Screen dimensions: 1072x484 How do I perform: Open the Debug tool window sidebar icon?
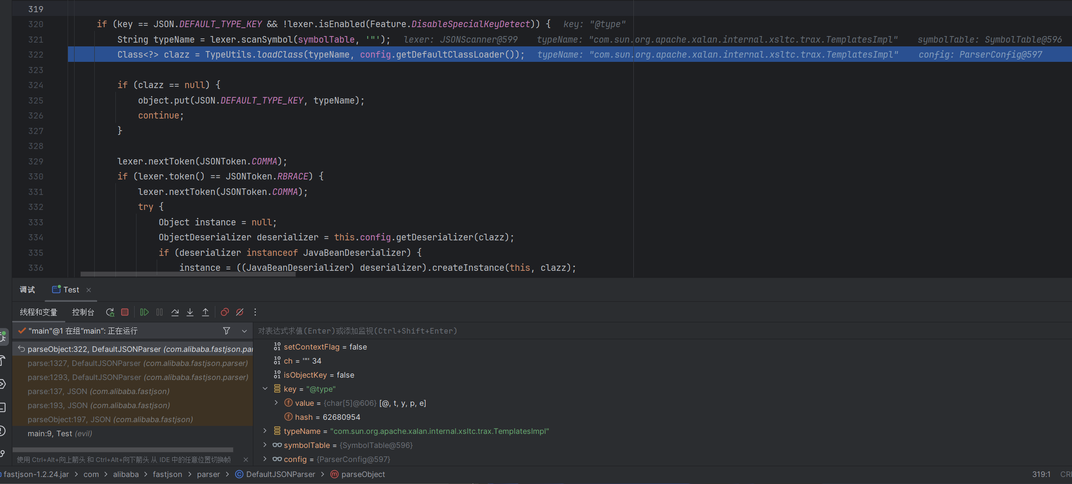[3, 337]
